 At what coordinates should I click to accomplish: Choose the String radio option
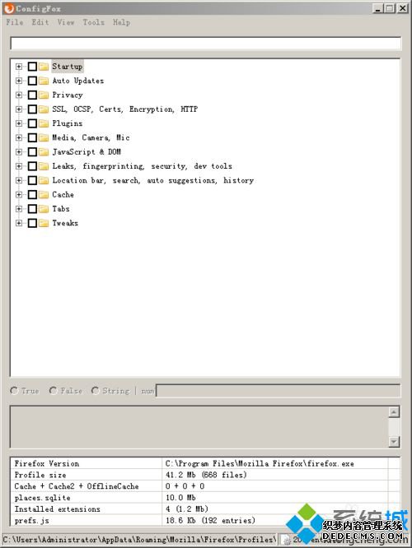point(96,390)
